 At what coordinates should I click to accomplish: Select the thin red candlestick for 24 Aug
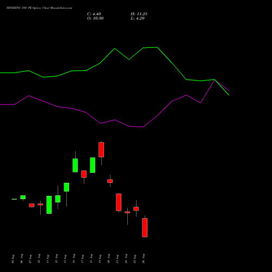pyautogui.click(x=127, y=212)
